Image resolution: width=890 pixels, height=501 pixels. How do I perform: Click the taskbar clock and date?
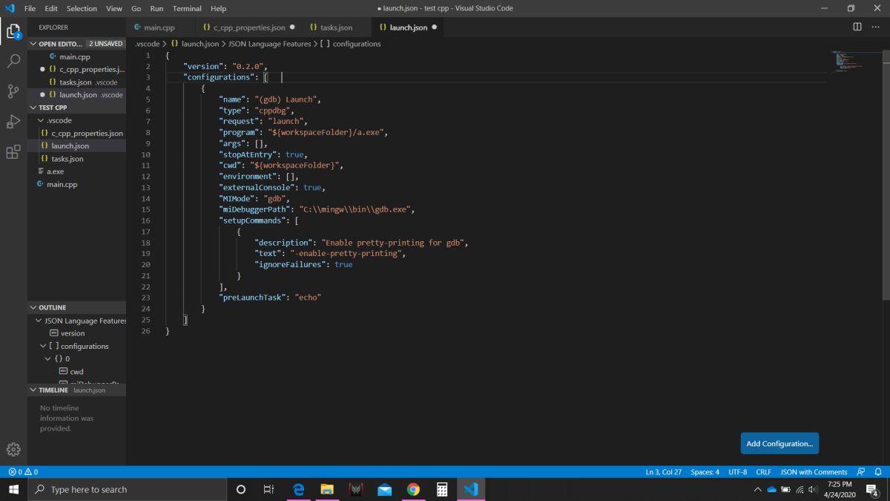[840, 489]
